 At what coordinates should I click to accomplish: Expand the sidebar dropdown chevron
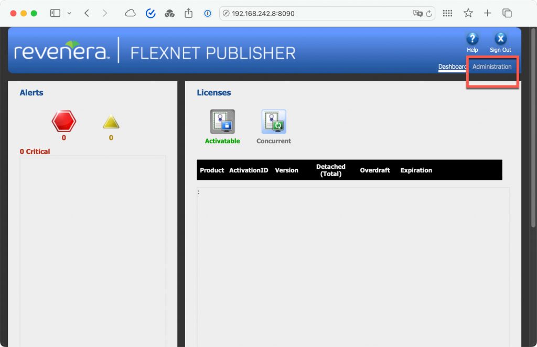(69, 13)
